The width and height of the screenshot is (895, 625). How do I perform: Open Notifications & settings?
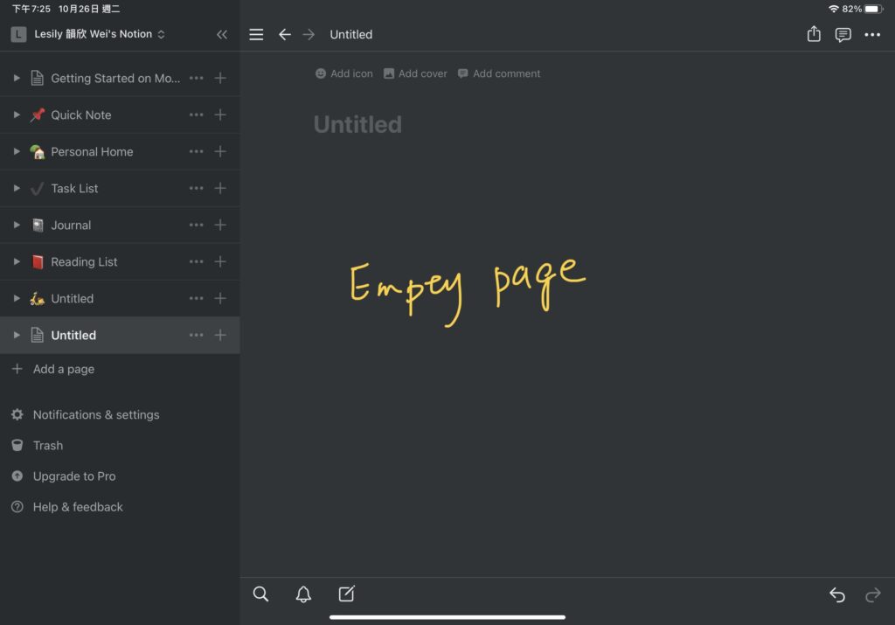95,414
